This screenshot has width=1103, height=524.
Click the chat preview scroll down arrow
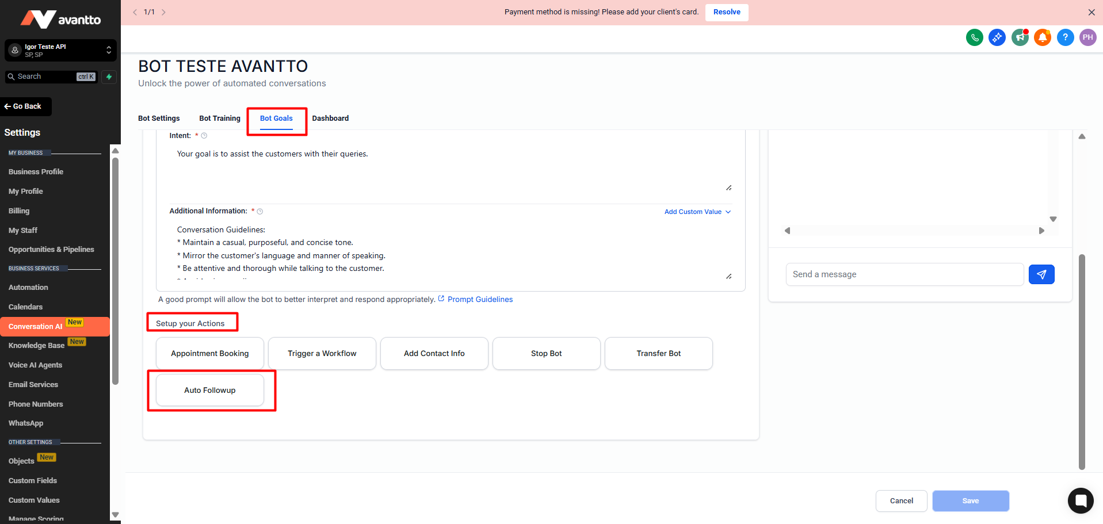point(1053,219)
